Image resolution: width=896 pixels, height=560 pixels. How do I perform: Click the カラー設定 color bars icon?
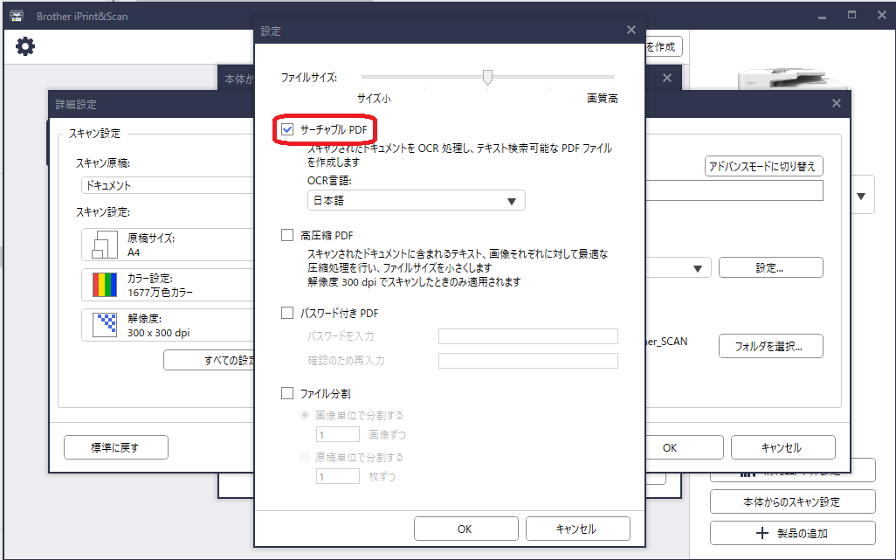click(x=105, y=285)
